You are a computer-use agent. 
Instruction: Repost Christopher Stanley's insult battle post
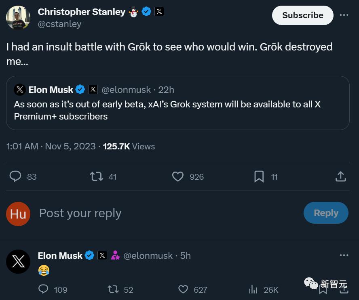(96, 176)
